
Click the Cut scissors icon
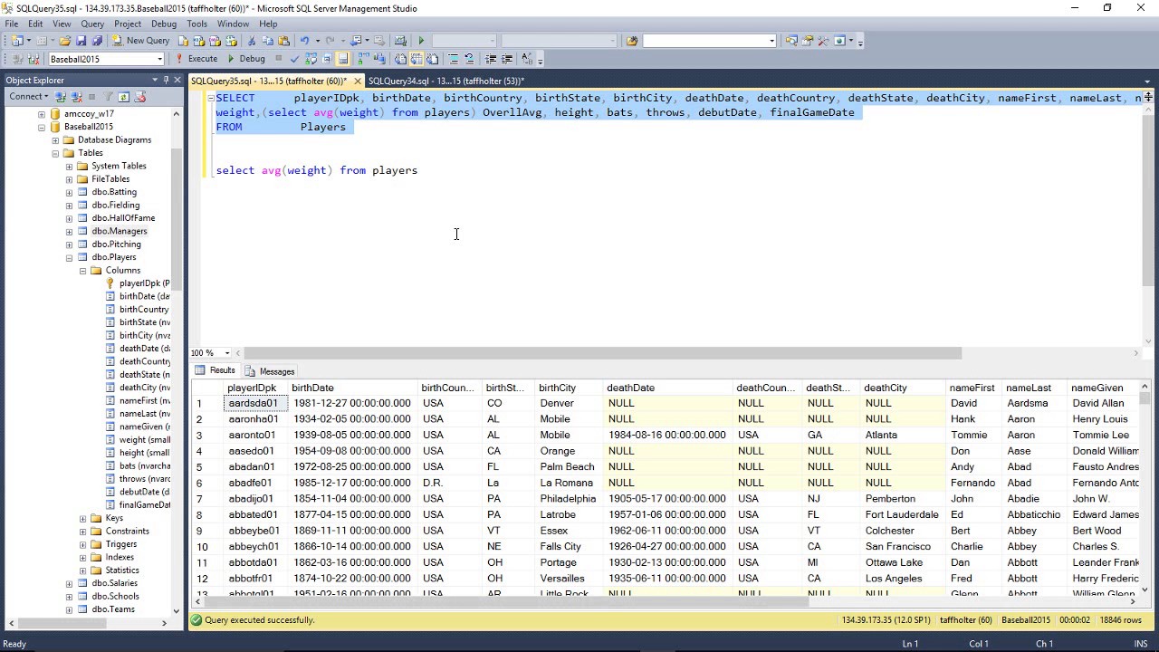(x=252, y=41)
